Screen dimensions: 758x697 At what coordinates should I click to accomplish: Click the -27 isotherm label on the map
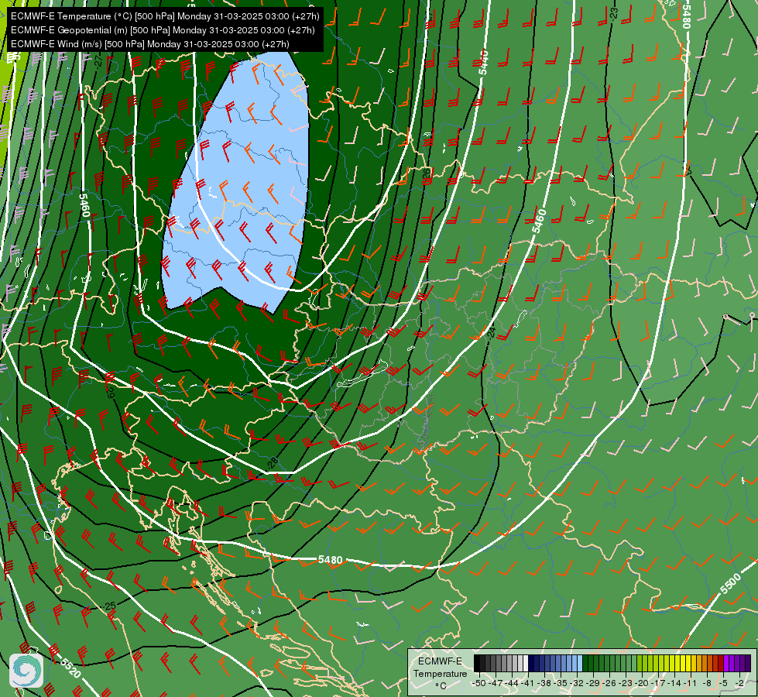[x=98, y=61]
